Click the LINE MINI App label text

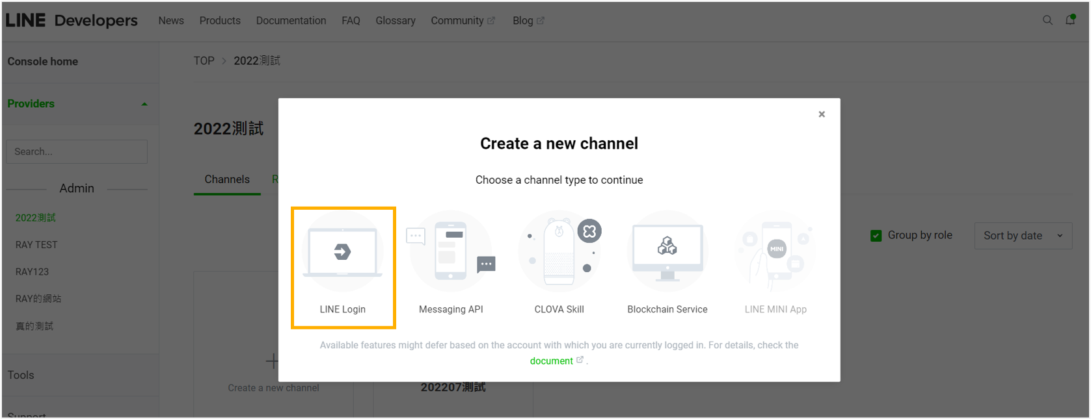tap(775, 309)
